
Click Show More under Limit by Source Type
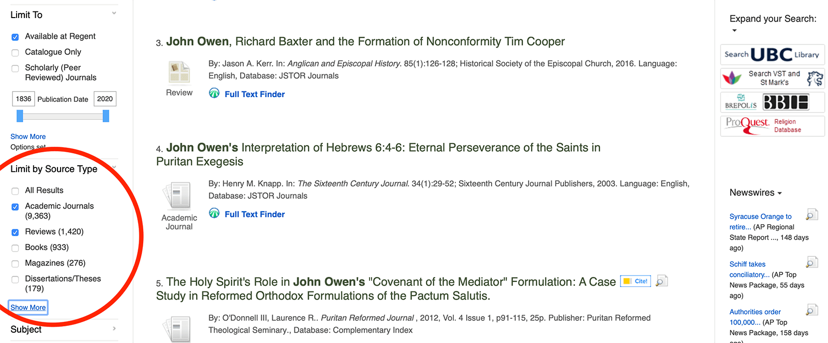(28, 307)
